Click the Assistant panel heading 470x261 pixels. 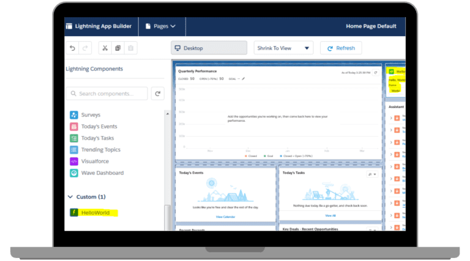397,107
